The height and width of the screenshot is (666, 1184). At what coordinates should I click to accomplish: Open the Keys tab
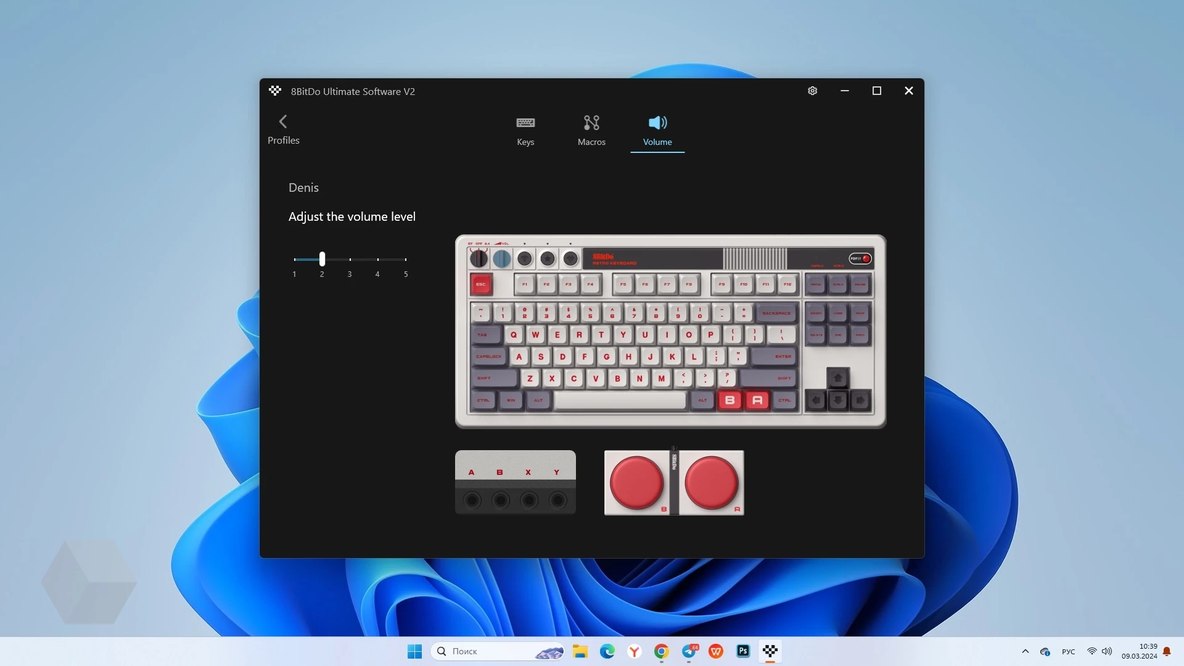pos(525,131)
